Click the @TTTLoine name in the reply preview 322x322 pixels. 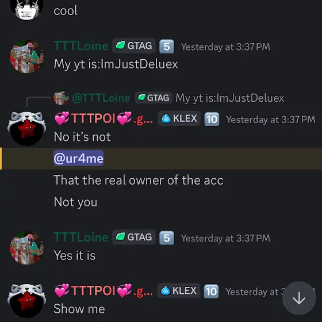pyautogui.click(x=101, y=98)
